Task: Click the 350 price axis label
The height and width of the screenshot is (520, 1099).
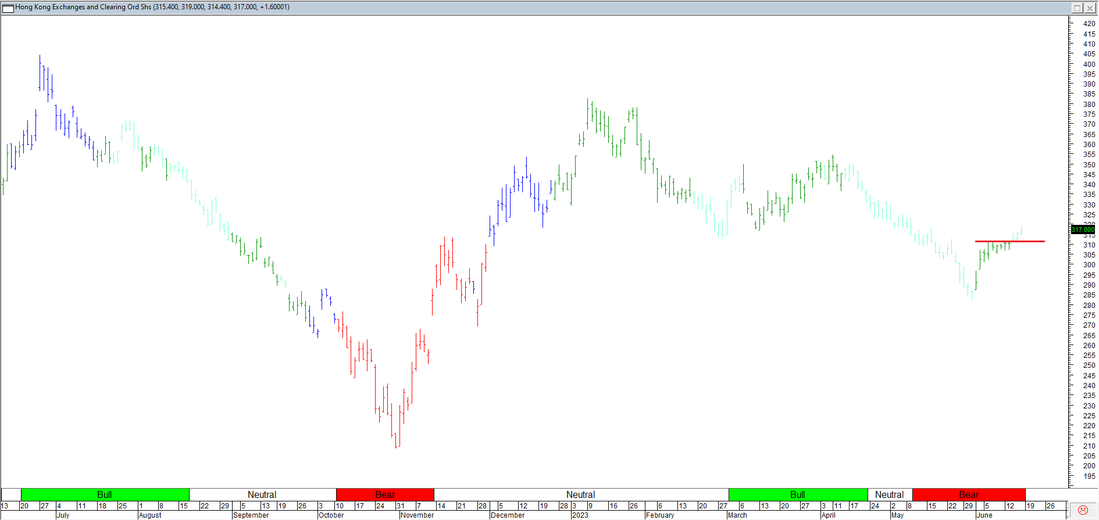Action: click(x=1089, y=164)
